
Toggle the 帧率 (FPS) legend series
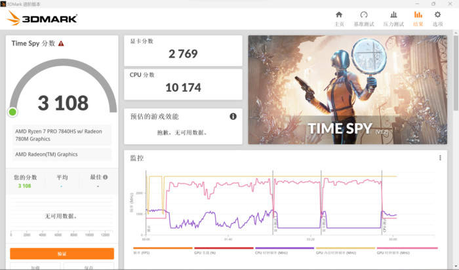[140, 252]
